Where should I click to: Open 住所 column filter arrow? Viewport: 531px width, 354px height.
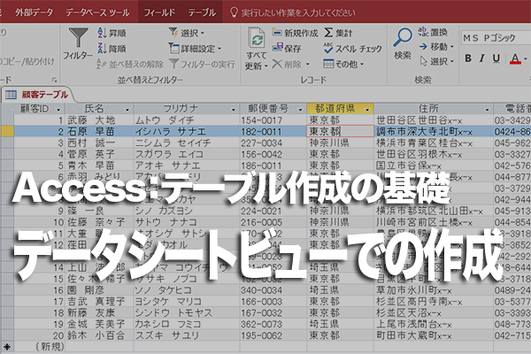tap(487, 110)
